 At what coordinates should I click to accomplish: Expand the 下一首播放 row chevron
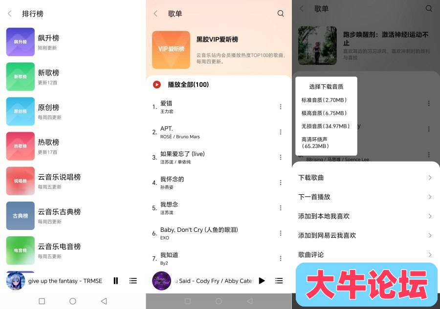tap(430, 197)
